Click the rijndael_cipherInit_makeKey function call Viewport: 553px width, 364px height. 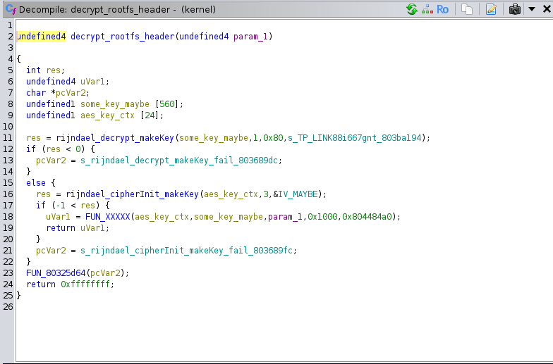click(133, 194)
